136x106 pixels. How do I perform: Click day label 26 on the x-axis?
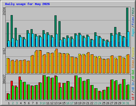point(108,103)
